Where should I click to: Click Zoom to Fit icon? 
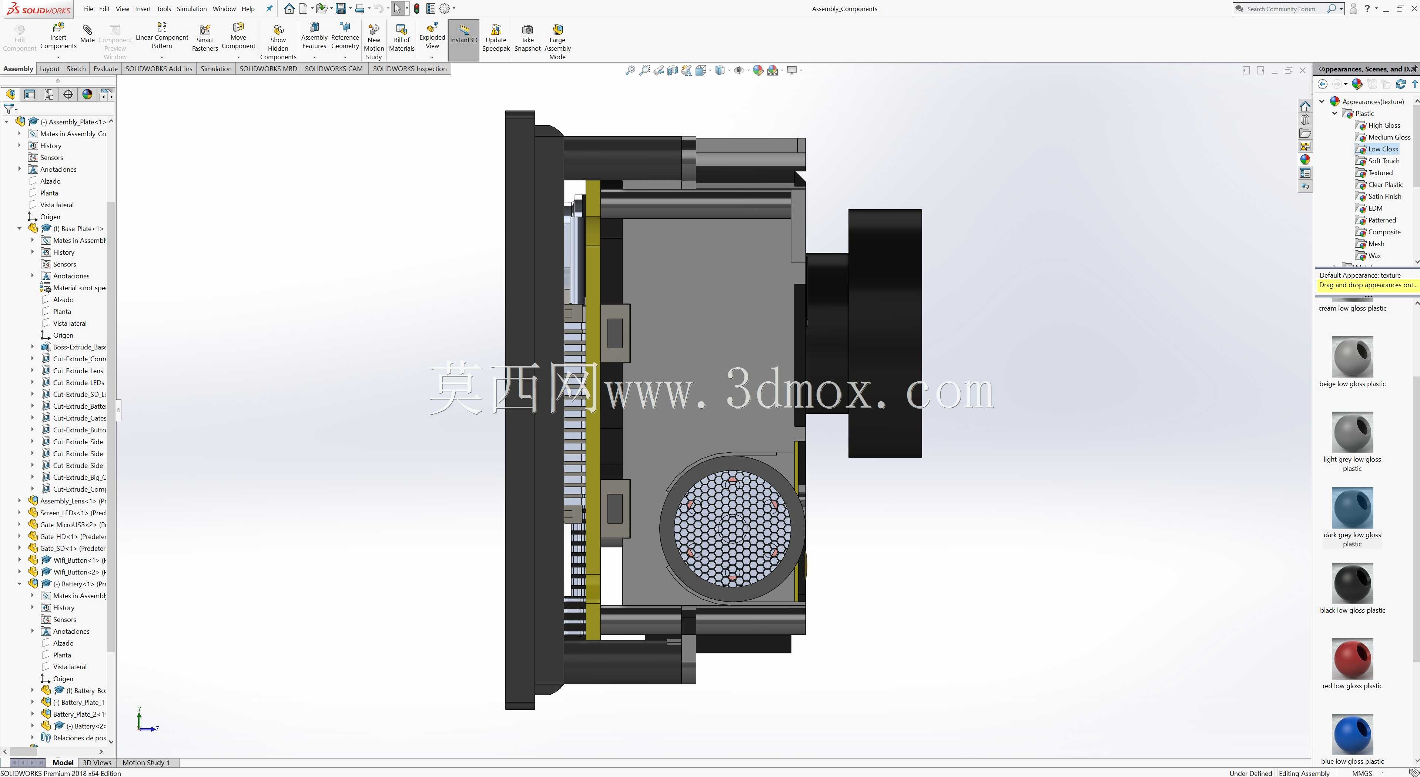pyautogui.click(x=630, y=70)
